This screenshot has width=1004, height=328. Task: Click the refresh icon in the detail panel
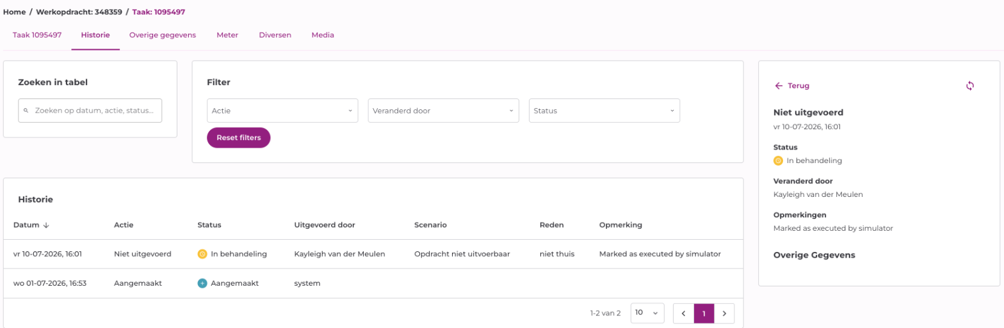coord(970,86)
